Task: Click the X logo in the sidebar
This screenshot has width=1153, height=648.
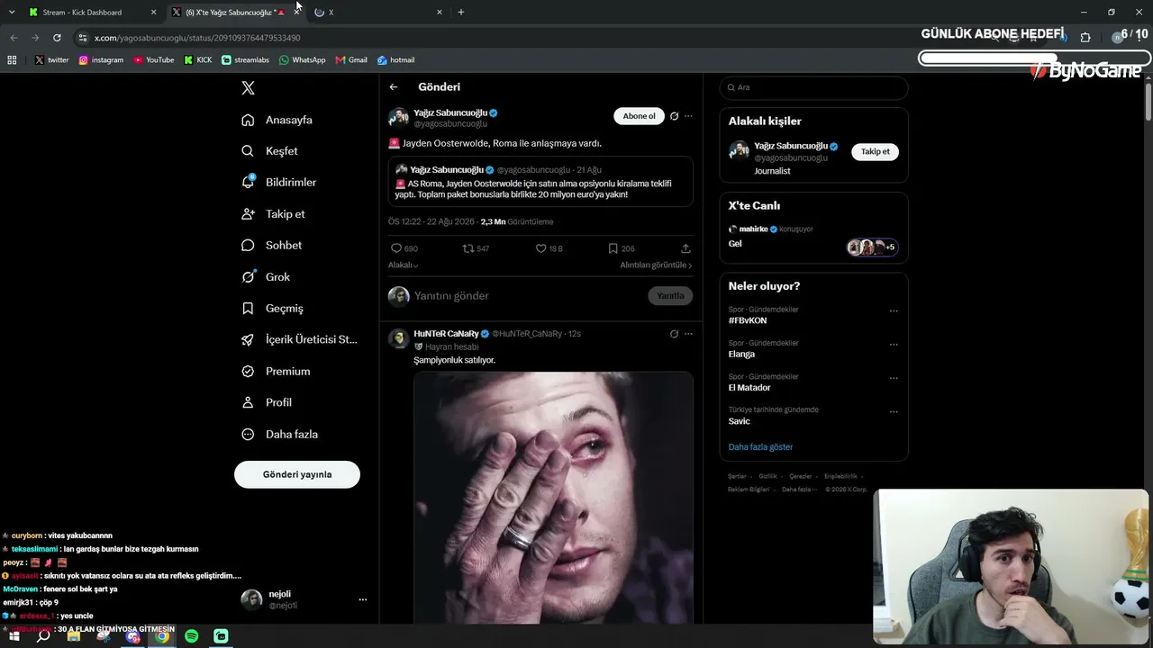Action: coord(249,88)
